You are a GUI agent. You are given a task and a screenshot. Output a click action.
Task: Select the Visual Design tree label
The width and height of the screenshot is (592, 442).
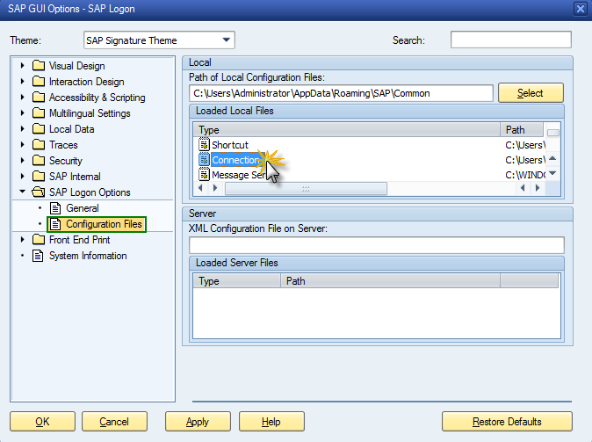click(x=77, y=66)
